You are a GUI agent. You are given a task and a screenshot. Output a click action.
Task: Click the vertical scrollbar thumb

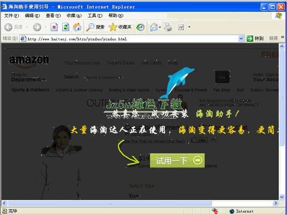(281, 97)
